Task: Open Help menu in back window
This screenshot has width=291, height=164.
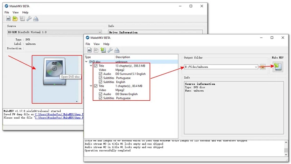Action: (x=25, y=12)
